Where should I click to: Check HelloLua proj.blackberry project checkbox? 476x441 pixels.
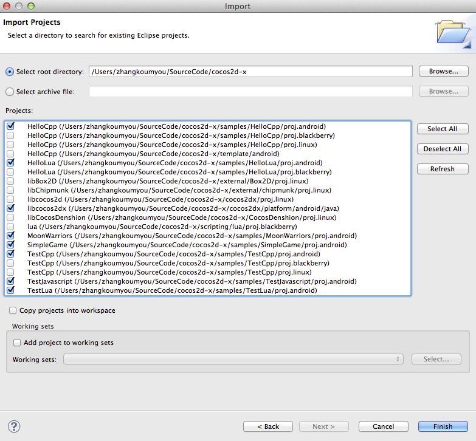(x=10, y=172)
